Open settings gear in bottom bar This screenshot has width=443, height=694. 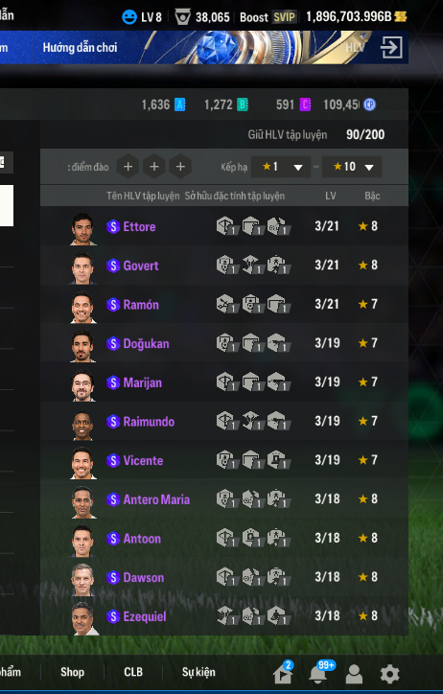tap(390, 674)
